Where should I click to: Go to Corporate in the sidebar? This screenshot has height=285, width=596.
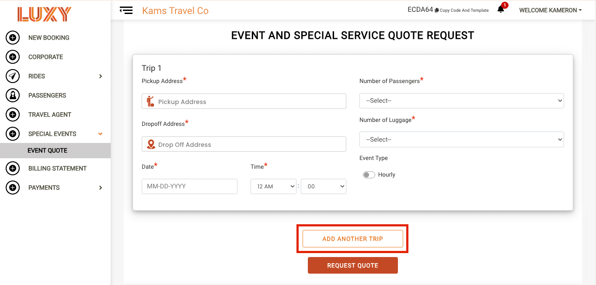46,57
